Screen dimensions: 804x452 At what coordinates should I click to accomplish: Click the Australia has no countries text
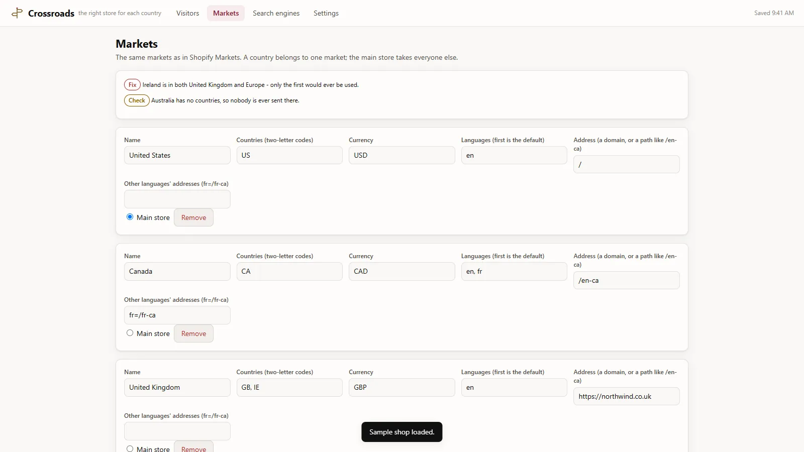point(225,100)
